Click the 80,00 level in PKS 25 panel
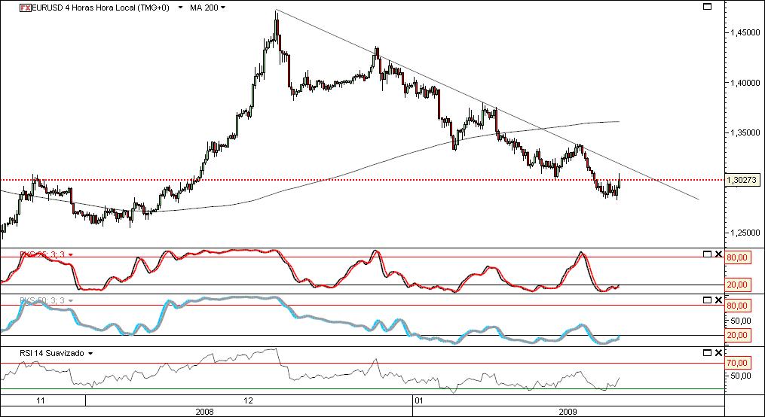 (x=737, y=257)
